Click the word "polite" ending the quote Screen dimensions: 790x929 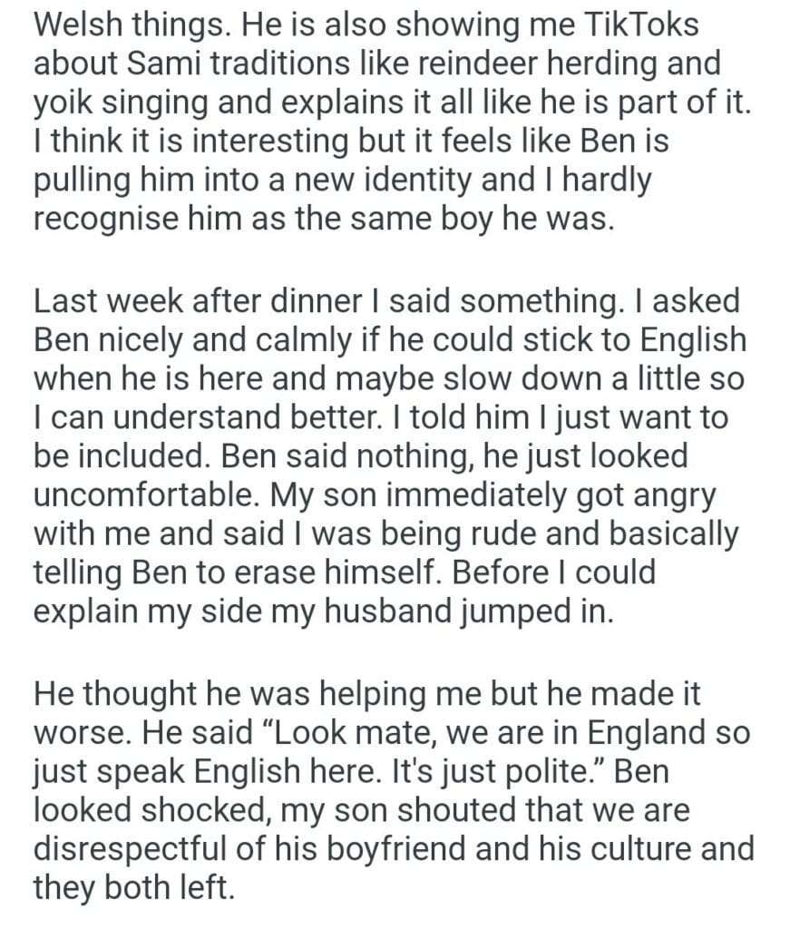[573, 771]
